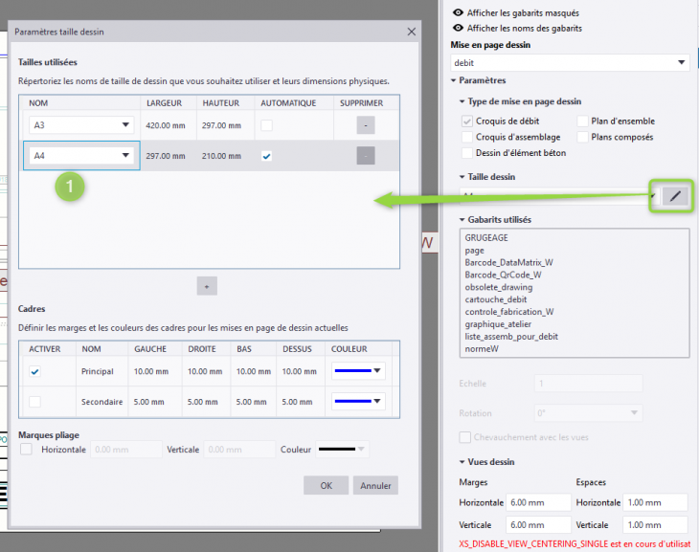699x552 pixels.
Task: Click the pencil edit icon beside Taille dessin
Action: (x=675, y=196)
